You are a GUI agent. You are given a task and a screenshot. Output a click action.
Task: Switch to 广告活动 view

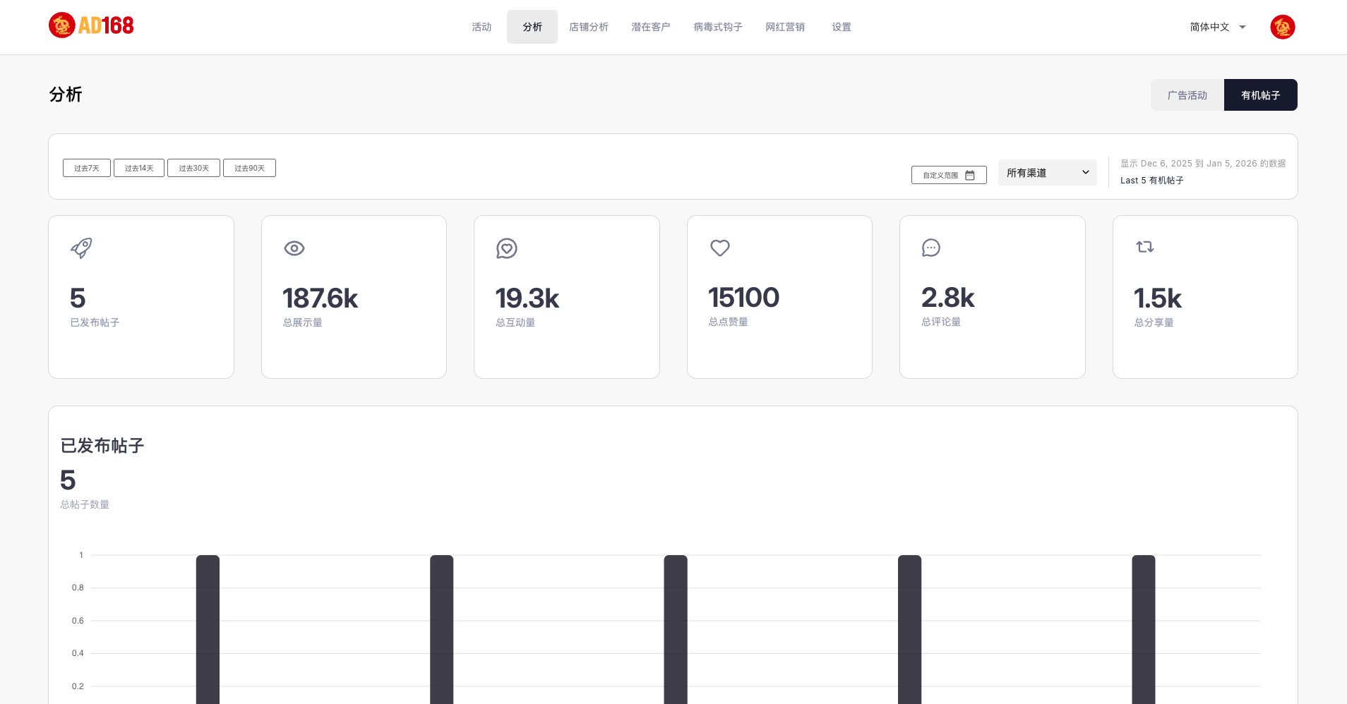pyautogui.click(x=1187, y=95)
